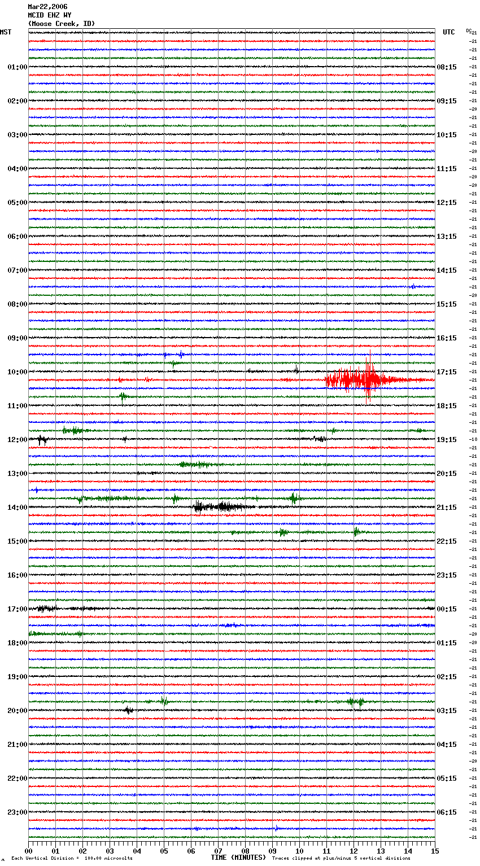Viewport: 480px width, 866px height.
Task: Select the station code MCID EHZ WY
Action: (x=50, y=15)
